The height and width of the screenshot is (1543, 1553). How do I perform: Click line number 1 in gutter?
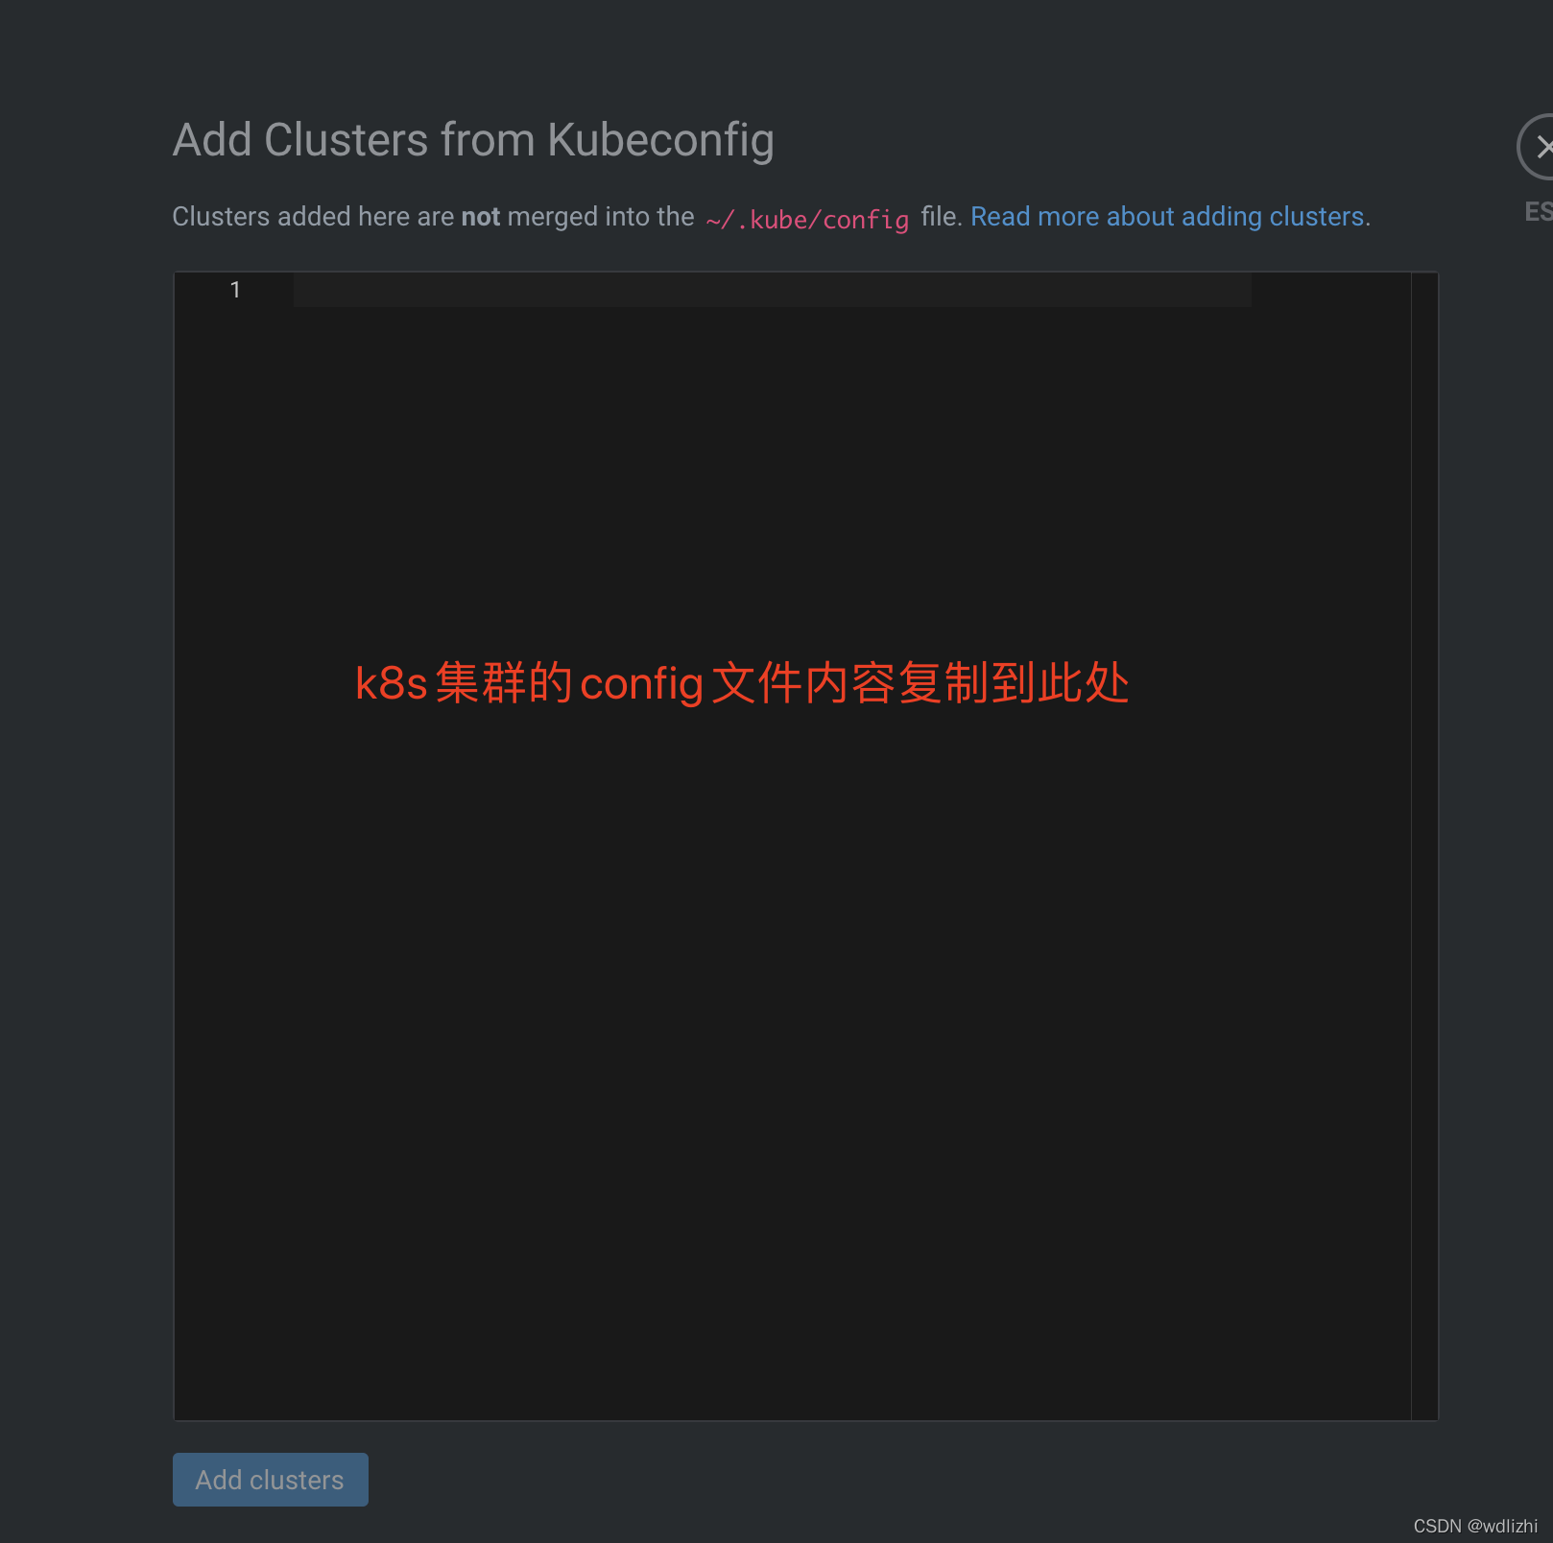pyautogui.click(x=235, y=290)
